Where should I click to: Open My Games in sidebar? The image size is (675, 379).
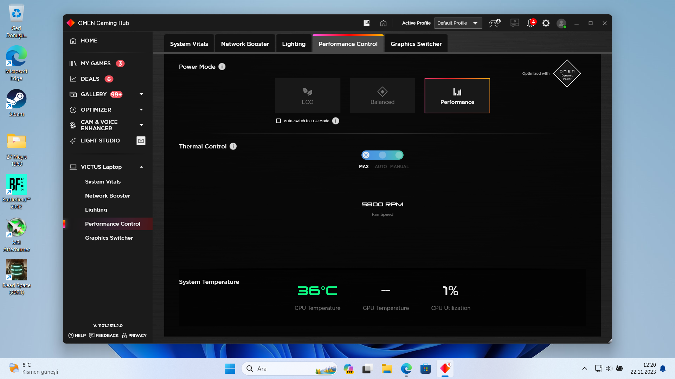coord(96,64)
